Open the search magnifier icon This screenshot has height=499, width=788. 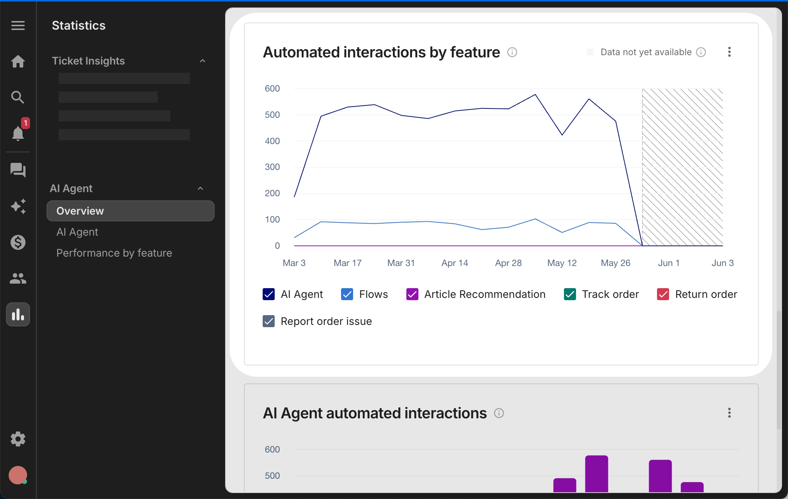[18, 97]
